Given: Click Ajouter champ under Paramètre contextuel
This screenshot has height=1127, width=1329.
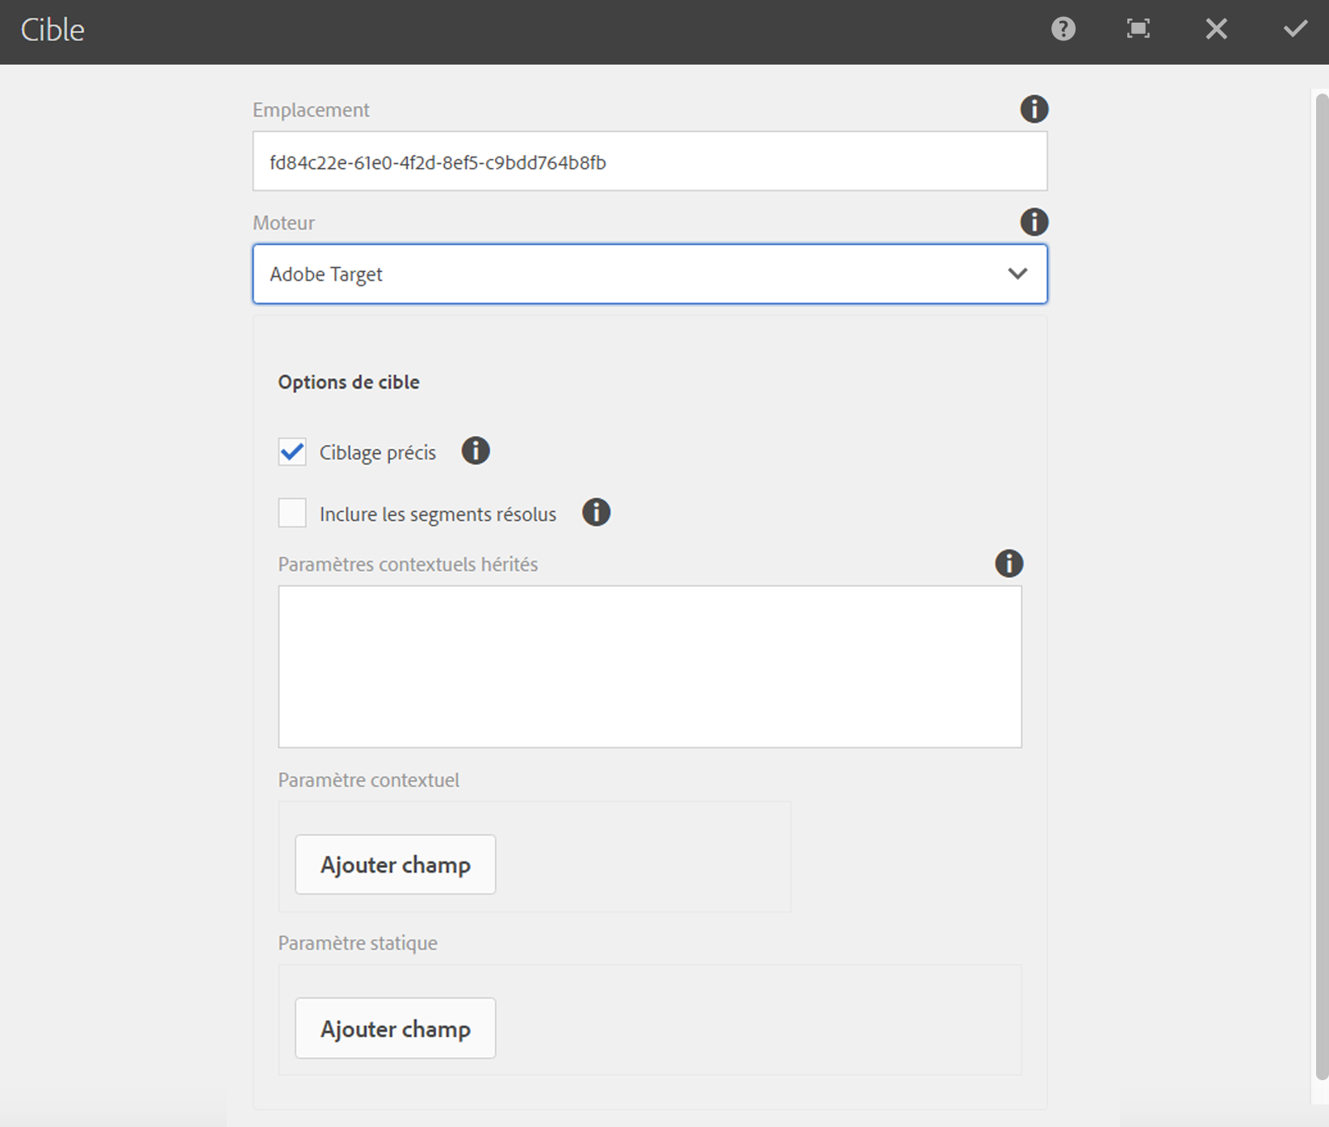Looking at the screenshot, I should tap(396, 865).
